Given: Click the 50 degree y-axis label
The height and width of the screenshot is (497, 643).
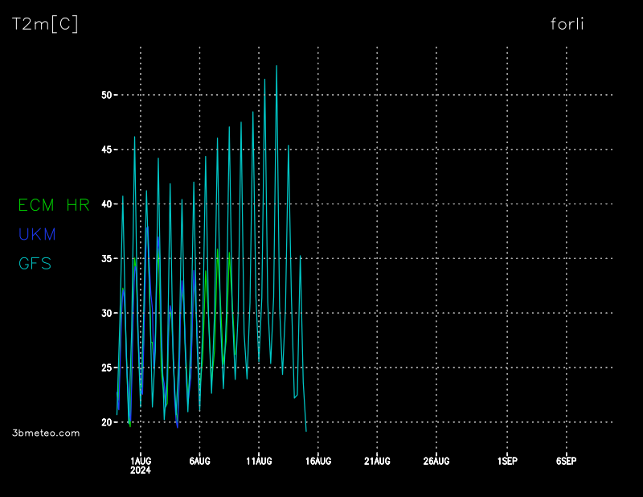Looking at the screenshot, I should point(106,95).
